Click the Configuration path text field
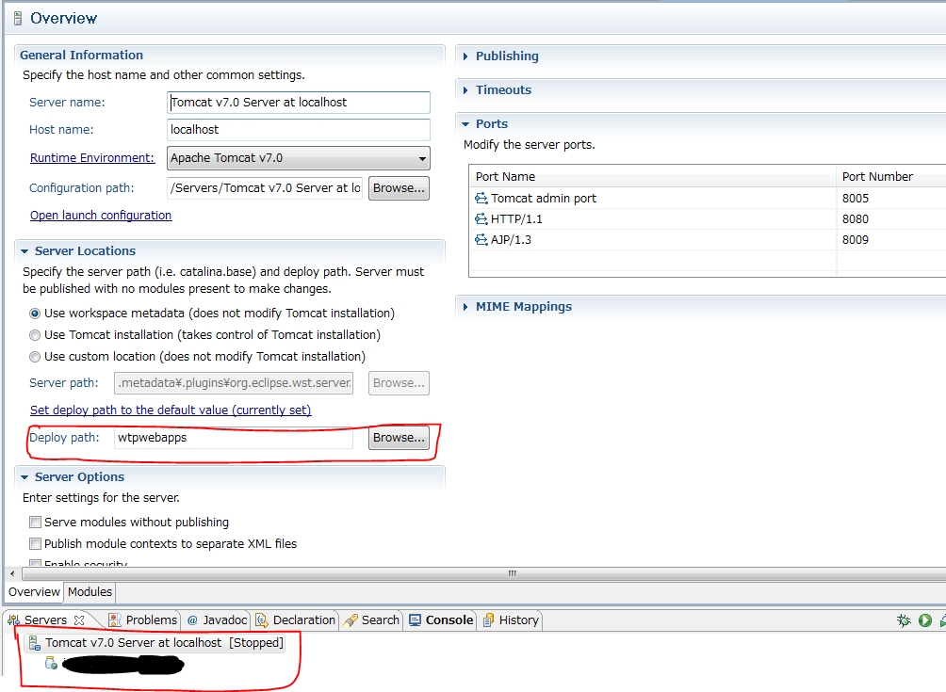Screen dimensions: 946x692 pos(264,188)
